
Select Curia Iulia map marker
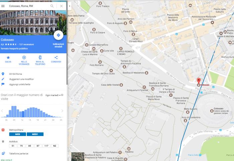point(102,51)
